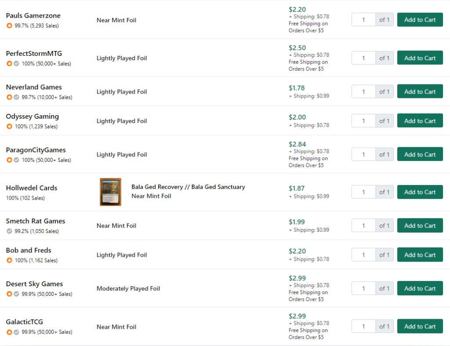Add Hollwedel Cards $1.87 listing to cart
This screenshot has height=346, width=450.
tap(420, 192)
